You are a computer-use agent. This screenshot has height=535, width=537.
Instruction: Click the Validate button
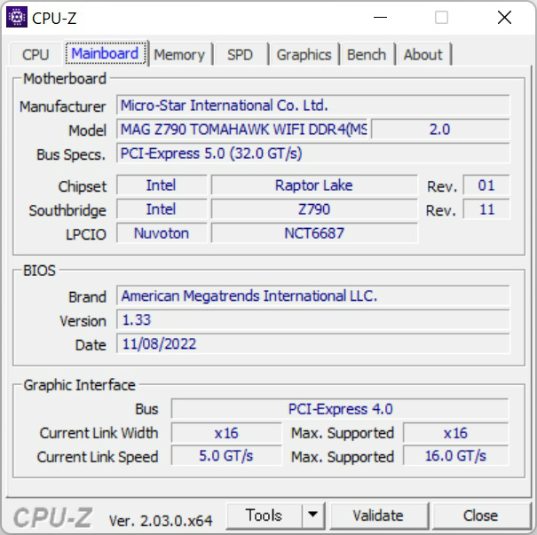pyautogui.click(x=378, y=515)
